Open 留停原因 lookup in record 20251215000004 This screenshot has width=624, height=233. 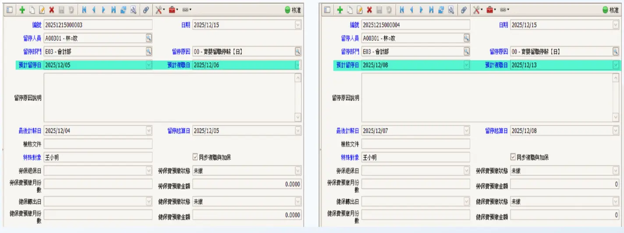pos(616,52)
